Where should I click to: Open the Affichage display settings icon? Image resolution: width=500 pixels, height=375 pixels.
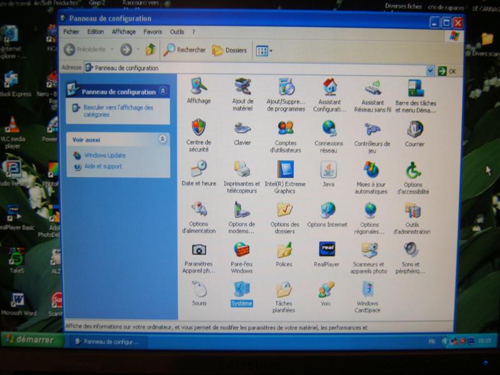pyautogui.click(x=199, y=87)
